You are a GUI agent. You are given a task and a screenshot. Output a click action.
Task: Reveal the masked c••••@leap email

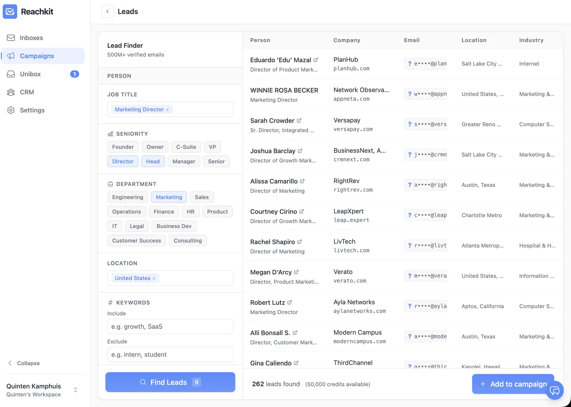[x=425, y=215]
